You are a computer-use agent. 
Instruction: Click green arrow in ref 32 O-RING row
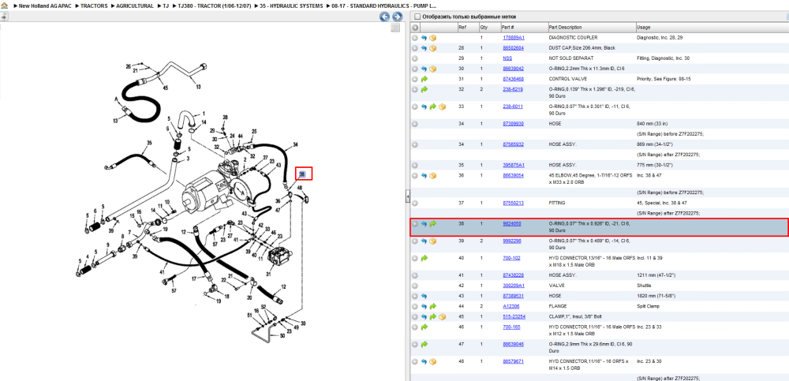point(424,90)
